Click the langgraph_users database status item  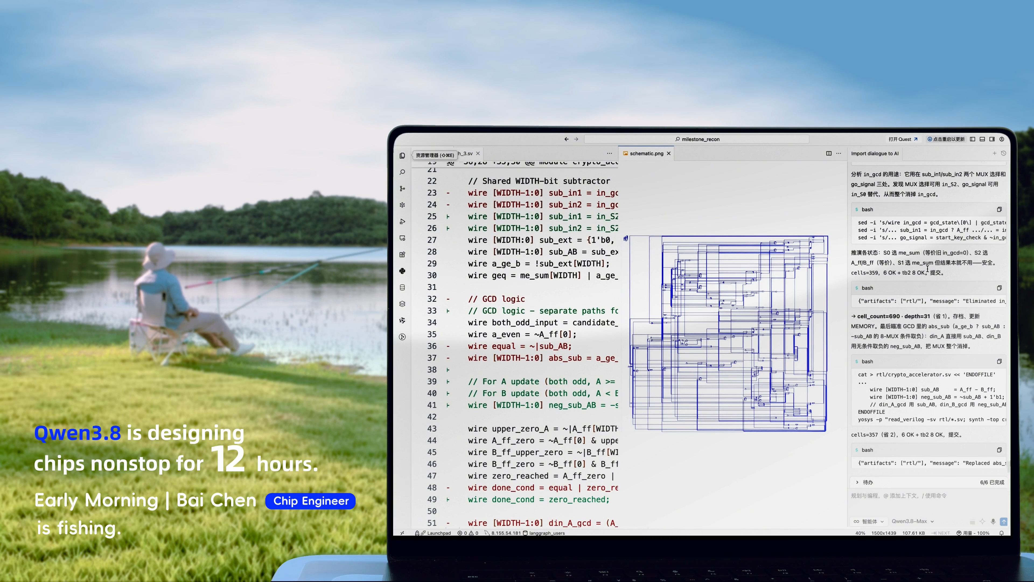(x=543, y=533)
